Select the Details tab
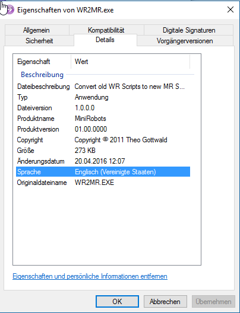 pos(105,40)
